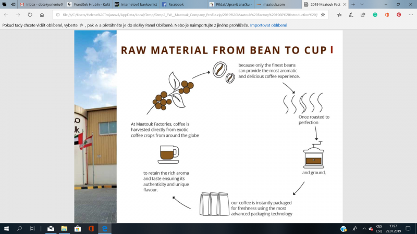Switch to František Hrubín tab
Viewport: 417px width, 234px height.
pos(89,5)
